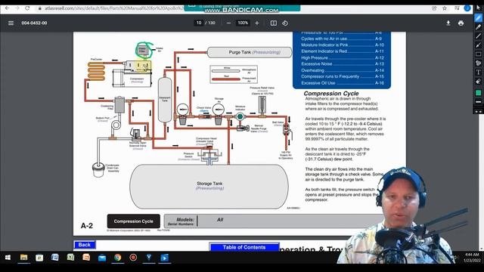Open Microsoft Word from the taskbar
This screenshot has height=272, width=484.
(55, 258)
